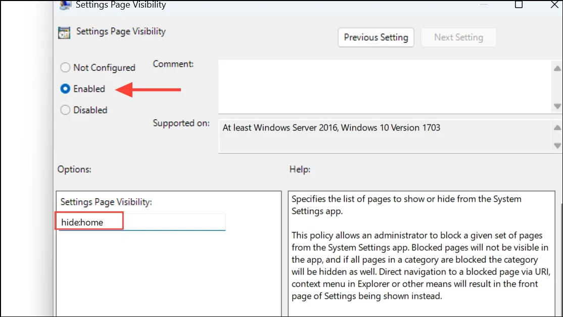Click the Next Setting button

tap(458, 37)
